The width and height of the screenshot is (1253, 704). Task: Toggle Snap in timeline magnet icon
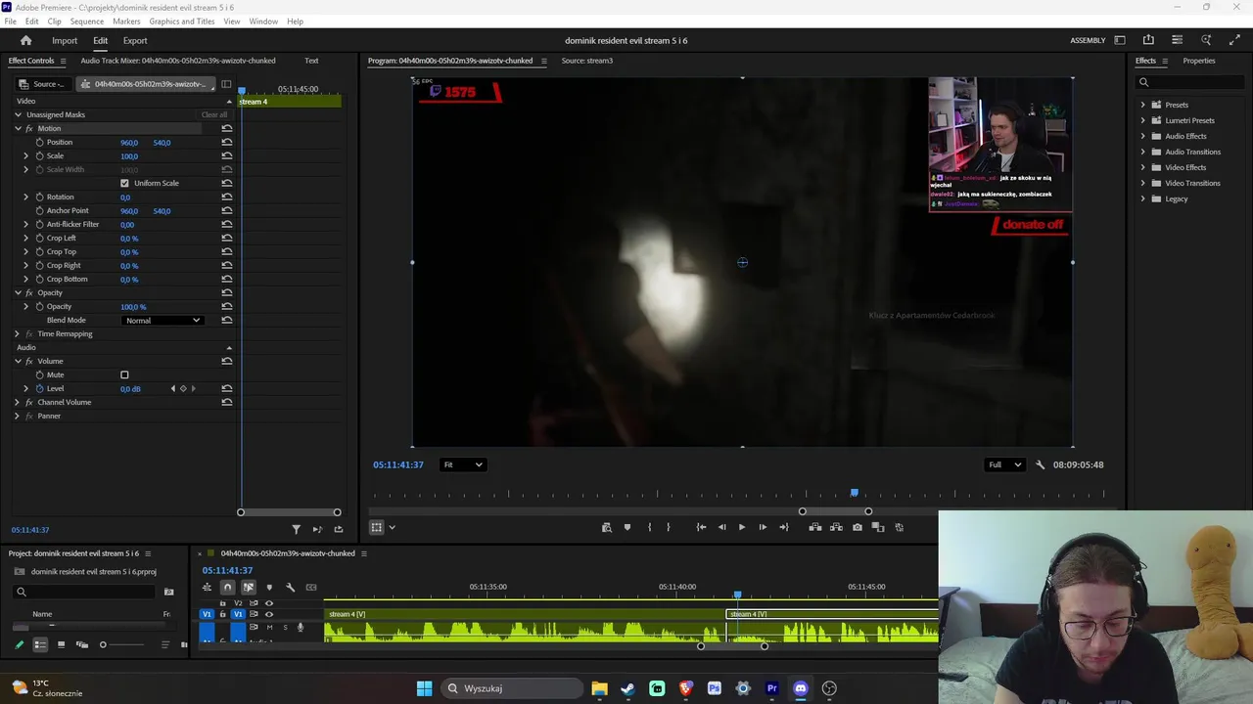pos(227,587)
